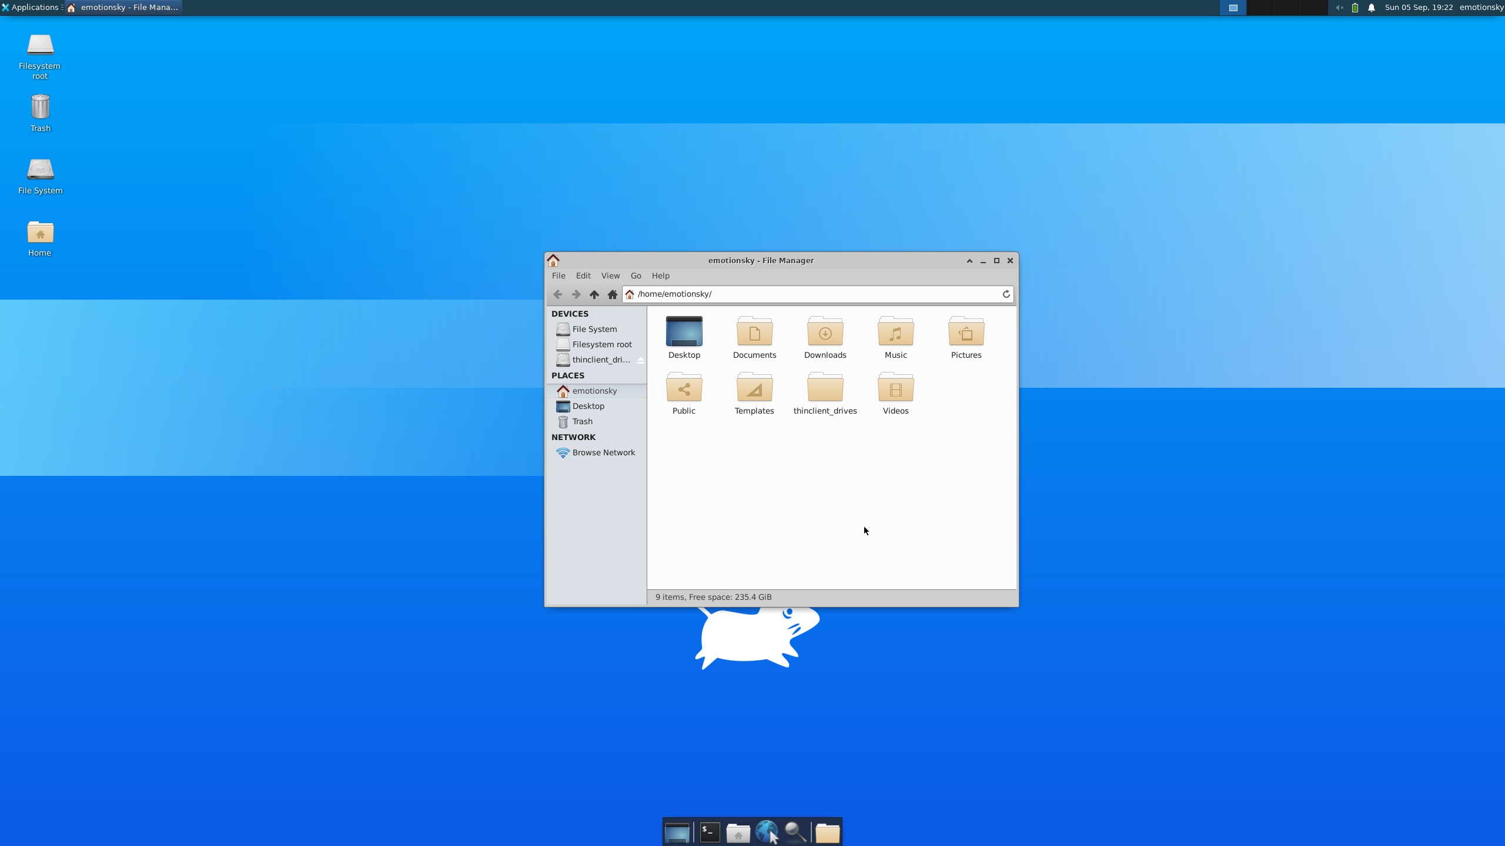Open the Go menu
1505x846 pixels.
pyautogui.click(x=635, y=276)
